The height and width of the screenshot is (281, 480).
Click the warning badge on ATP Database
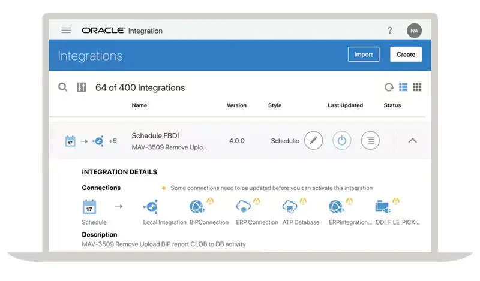tap(303, 201)
